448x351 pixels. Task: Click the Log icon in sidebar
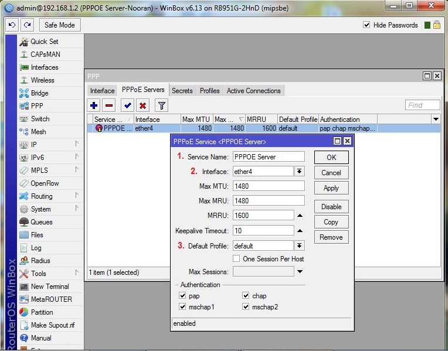click(24, 248)
